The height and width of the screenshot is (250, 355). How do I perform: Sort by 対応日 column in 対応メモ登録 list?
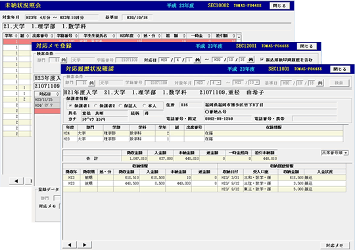(x=47, y=94)
